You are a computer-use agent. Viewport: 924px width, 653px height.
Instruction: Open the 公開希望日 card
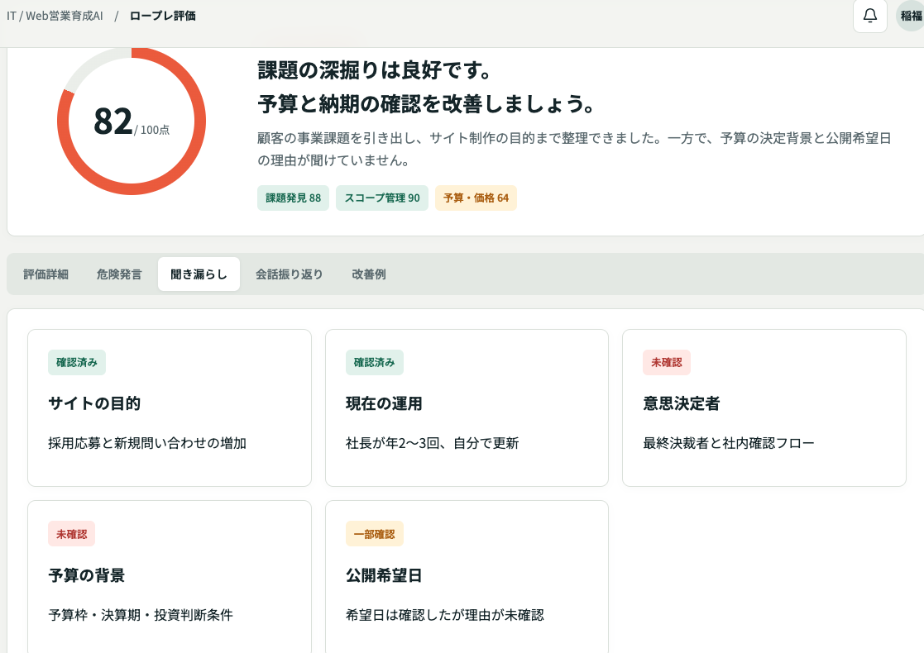click(x=467, y=577)
